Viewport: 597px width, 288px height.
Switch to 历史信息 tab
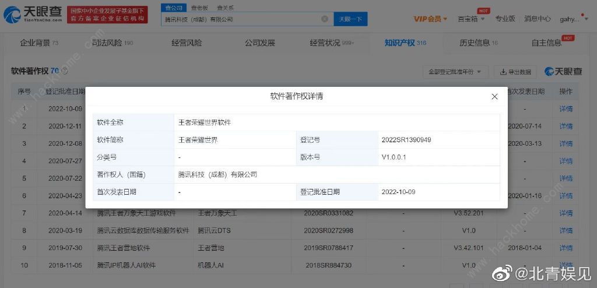click(x=479, y=43)
